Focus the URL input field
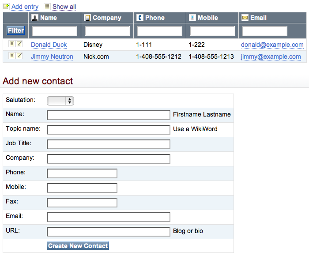309x256 pixels. click(x=108, y=232)
